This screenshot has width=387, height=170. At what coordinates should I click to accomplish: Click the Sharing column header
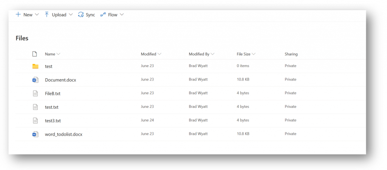tap(291, 54)
